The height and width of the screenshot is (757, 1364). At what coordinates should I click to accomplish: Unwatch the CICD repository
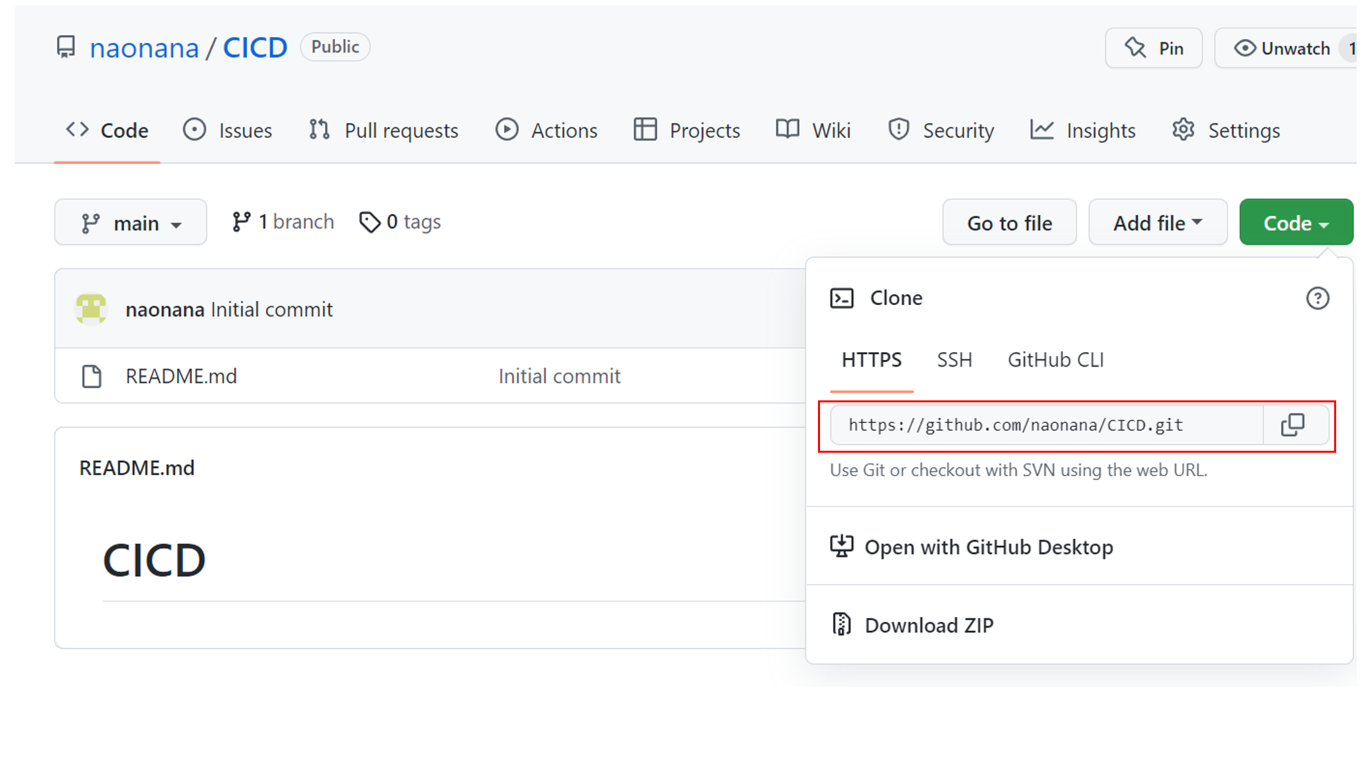(x=1282, y=48)
